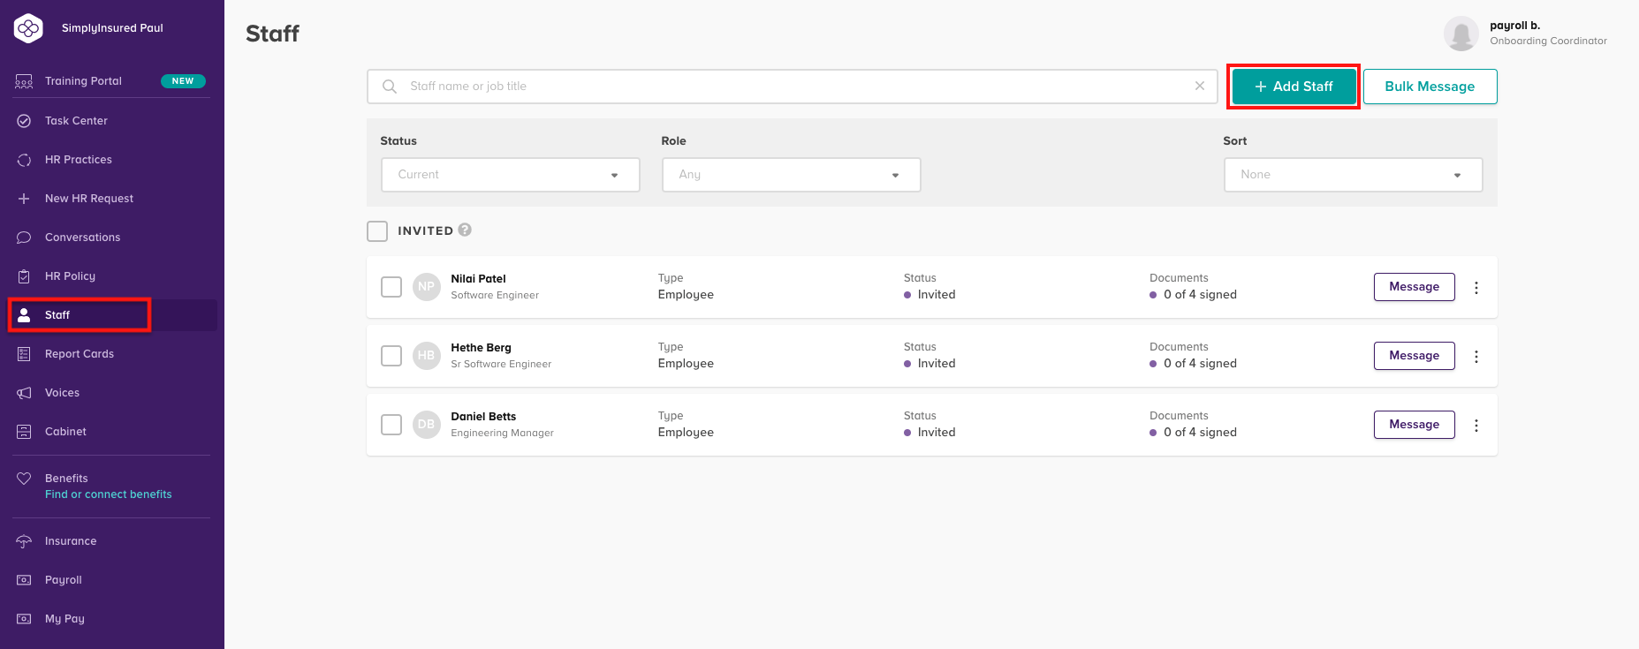Click the NP avatar for Nilai Patel
The width and height of the screenshot is (1639, 649).
[x=427, y=287]
